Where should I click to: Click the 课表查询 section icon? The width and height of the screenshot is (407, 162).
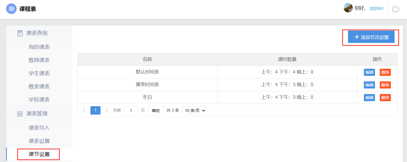tap(20, 33)
